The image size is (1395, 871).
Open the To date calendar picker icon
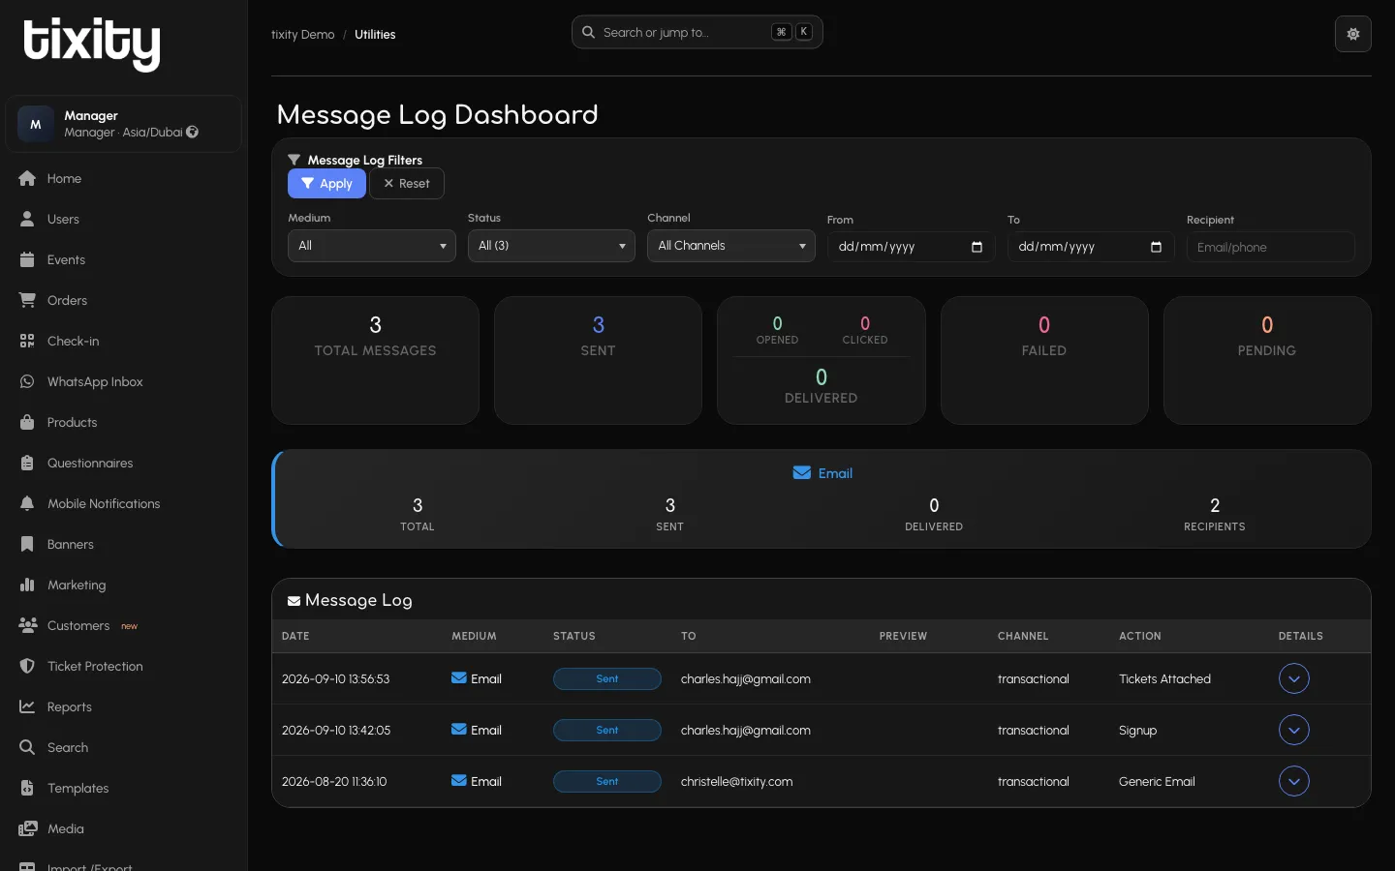coord(1156,247)
